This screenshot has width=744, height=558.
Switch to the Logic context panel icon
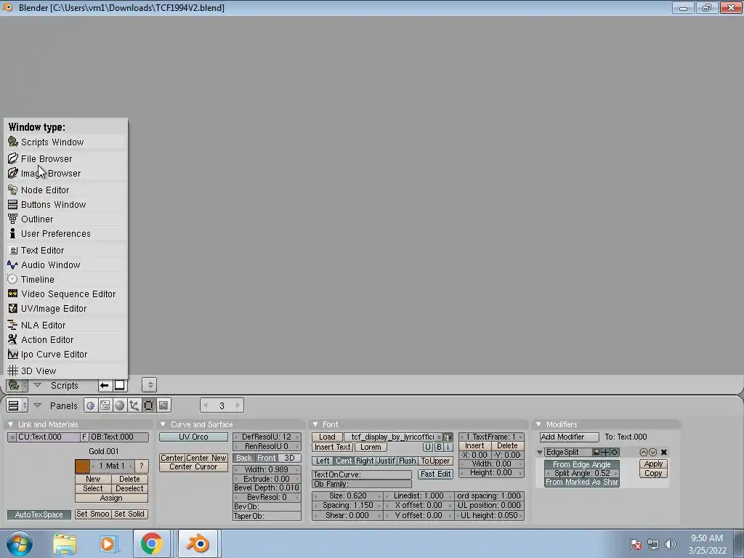click(x=91, y=405)
